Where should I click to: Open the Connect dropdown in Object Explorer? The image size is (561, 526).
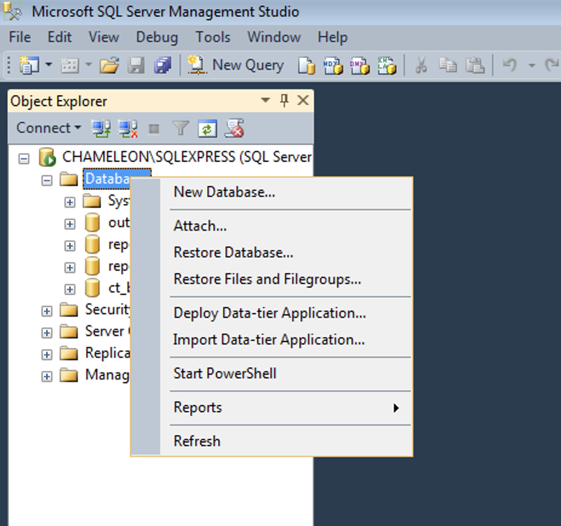pyautogui.click(x=48, y=128)
